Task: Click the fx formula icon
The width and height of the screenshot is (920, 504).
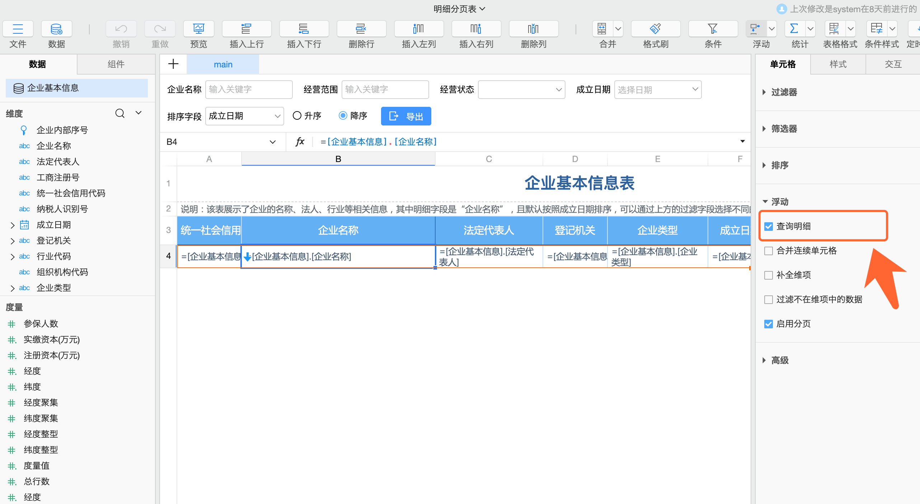Action: click(x=300, y=142)
